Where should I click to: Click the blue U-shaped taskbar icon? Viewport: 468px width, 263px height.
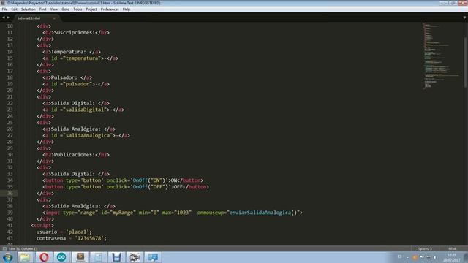(116, 257)
